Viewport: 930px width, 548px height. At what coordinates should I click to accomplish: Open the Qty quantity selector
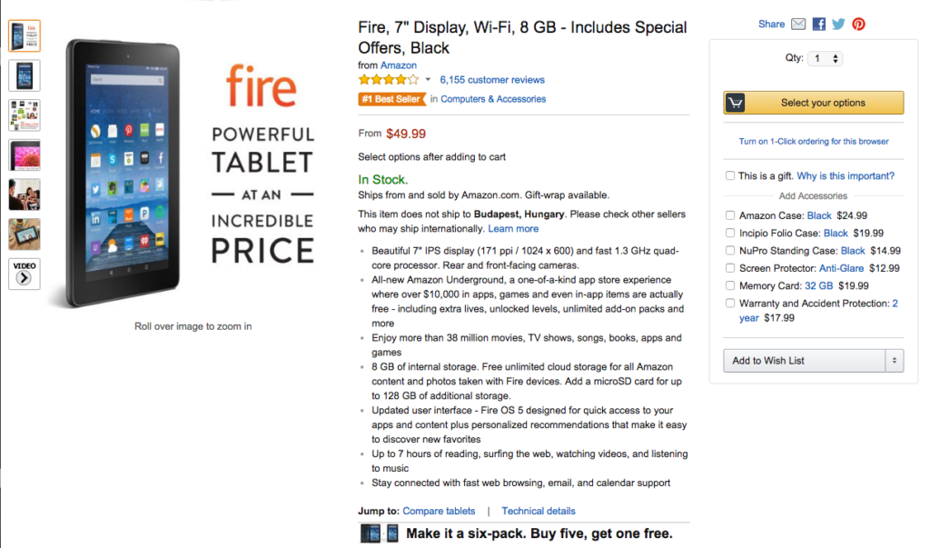825,57
